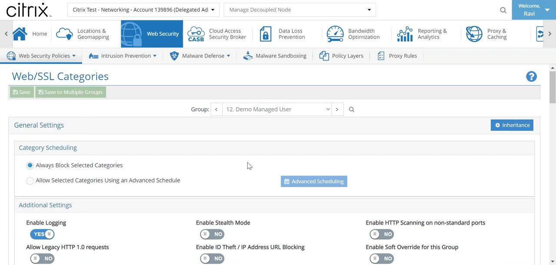556x265 pixels.
Task: Click the Malware Sandboxing tray icon
Action: pos(248,56)
